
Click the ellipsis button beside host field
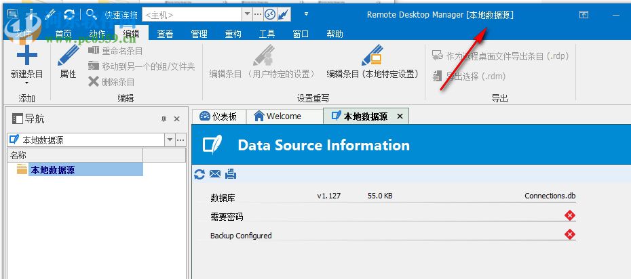(258, 16)
